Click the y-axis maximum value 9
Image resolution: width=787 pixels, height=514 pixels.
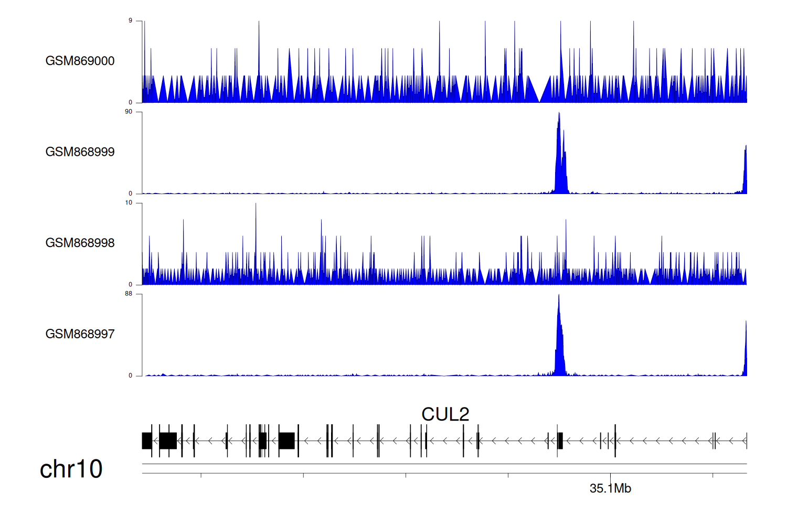pyautogui.click(x=130, y=20)
